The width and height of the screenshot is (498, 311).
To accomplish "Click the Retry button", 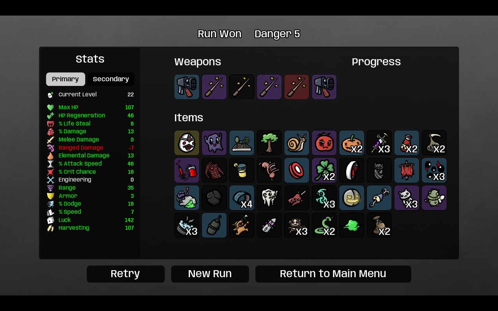I will coord(126,274).
